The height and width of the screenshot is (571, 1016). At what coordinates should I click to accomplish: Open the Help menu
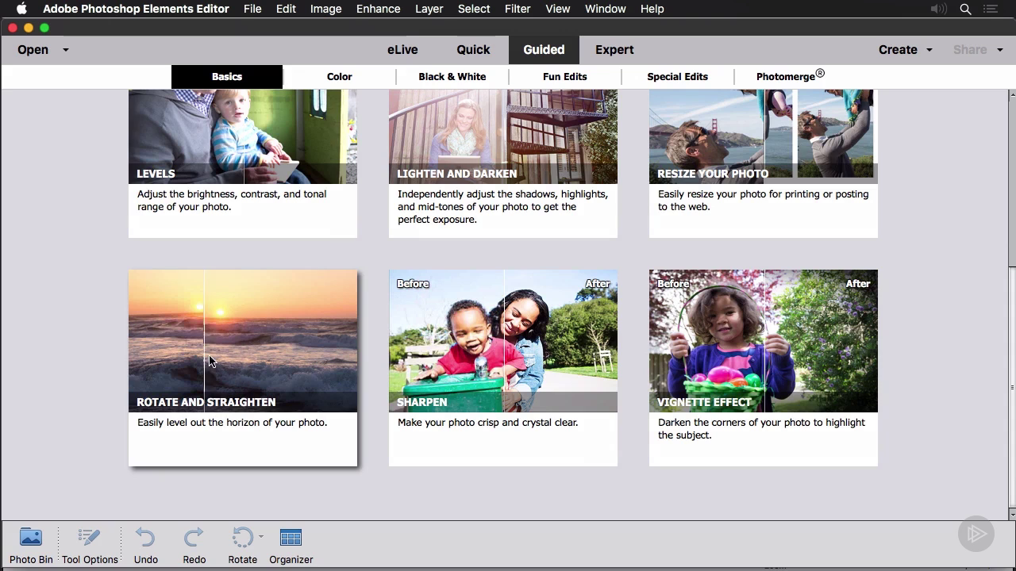[x=652, y=9]
